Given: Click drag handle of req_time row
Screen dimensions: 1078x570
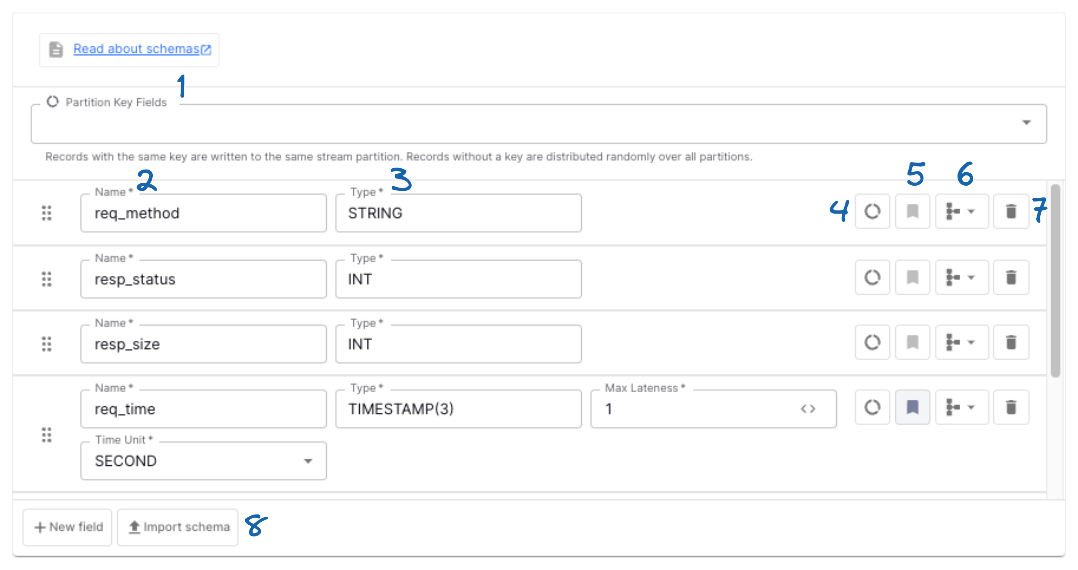Looking at the screenshot, I should click(x=46, y=435).
